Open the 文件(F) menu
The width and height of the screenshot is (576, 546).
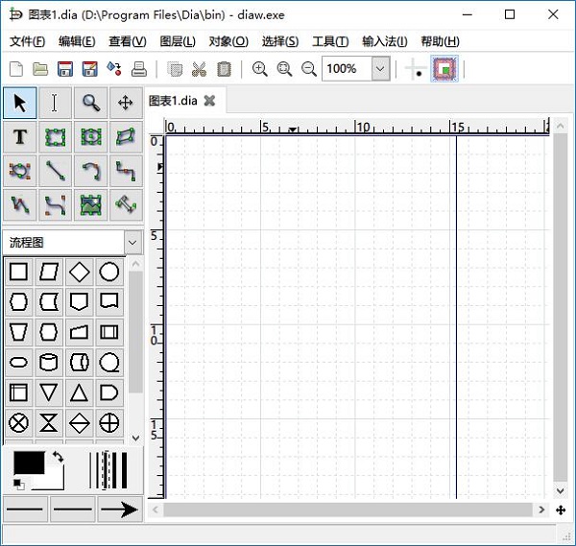click(27, 41)
